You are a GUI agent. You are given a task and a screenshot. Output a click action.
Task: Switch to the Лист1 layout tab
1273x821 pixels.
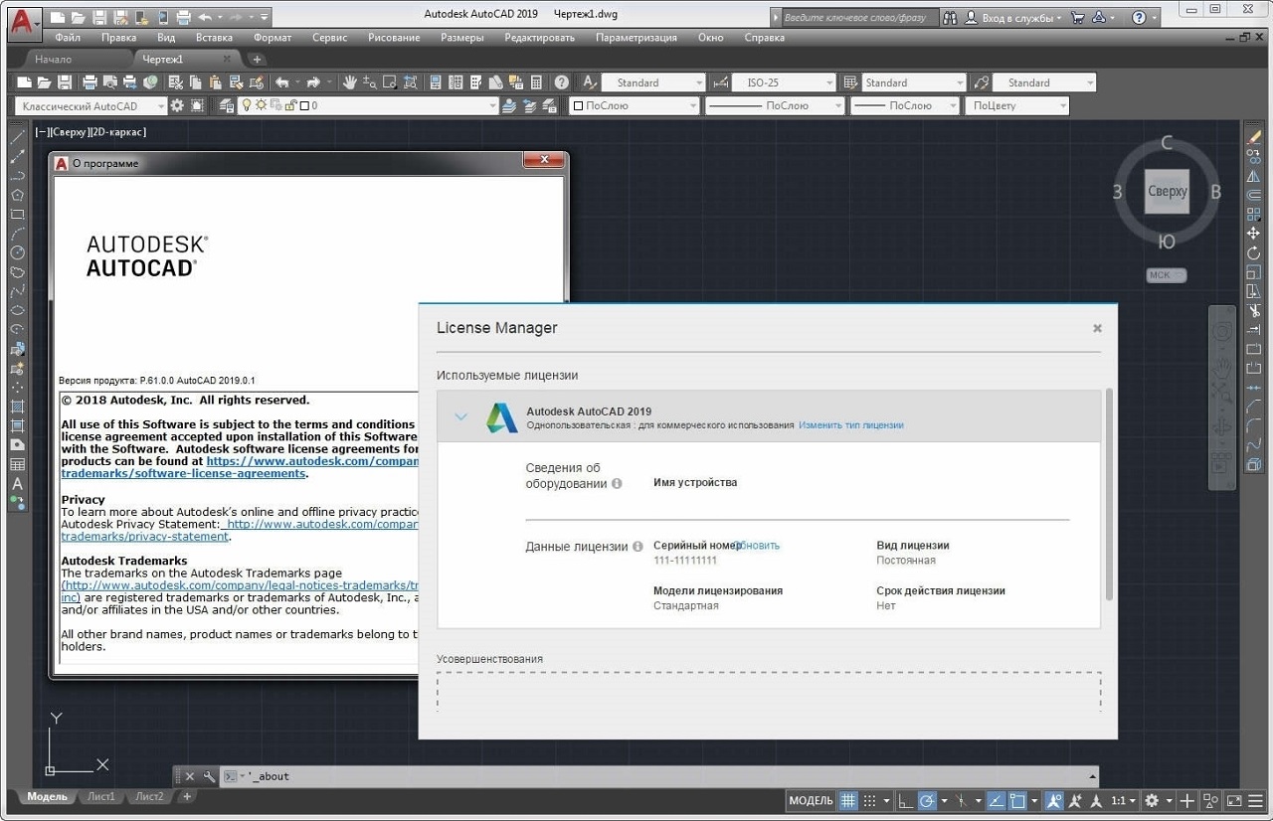(101, 796)
